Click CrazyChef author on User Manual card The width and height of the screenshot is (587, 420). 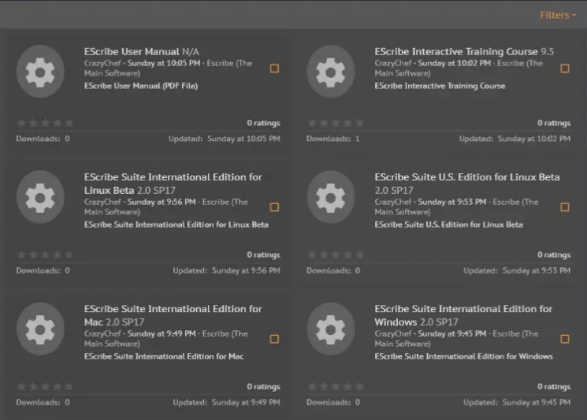(x=102, y=63)
